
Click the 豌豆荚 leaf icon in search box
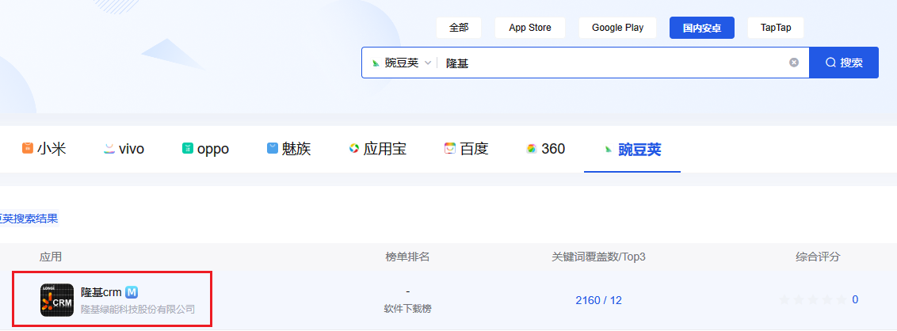pyautogui.click(x=376, y=63)
